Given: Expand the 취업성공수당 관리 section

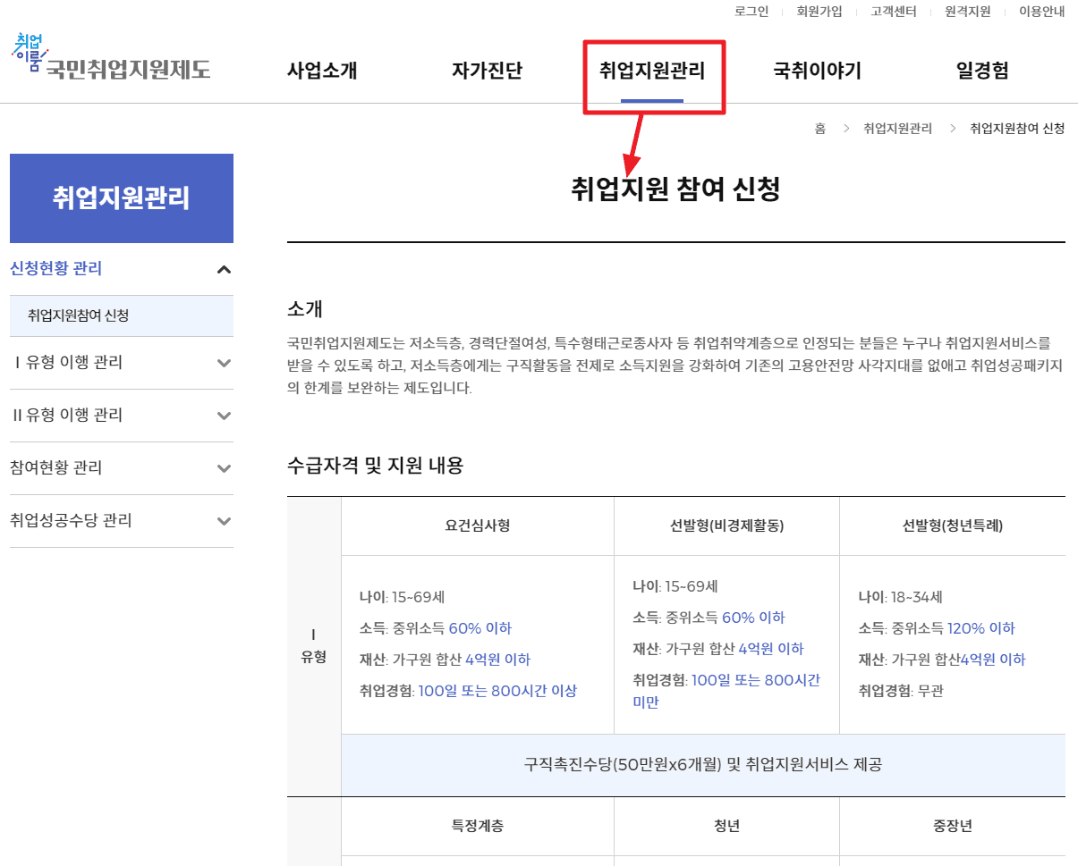Looking at the screenshot, I should [121, 521].
